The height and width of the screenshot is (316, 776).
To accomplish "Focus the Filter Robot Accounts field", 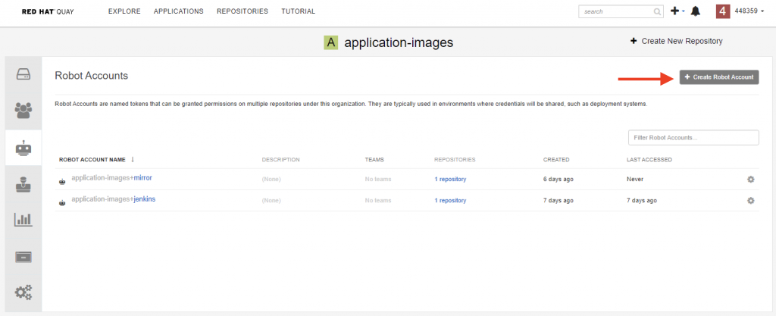I will 693,137.
